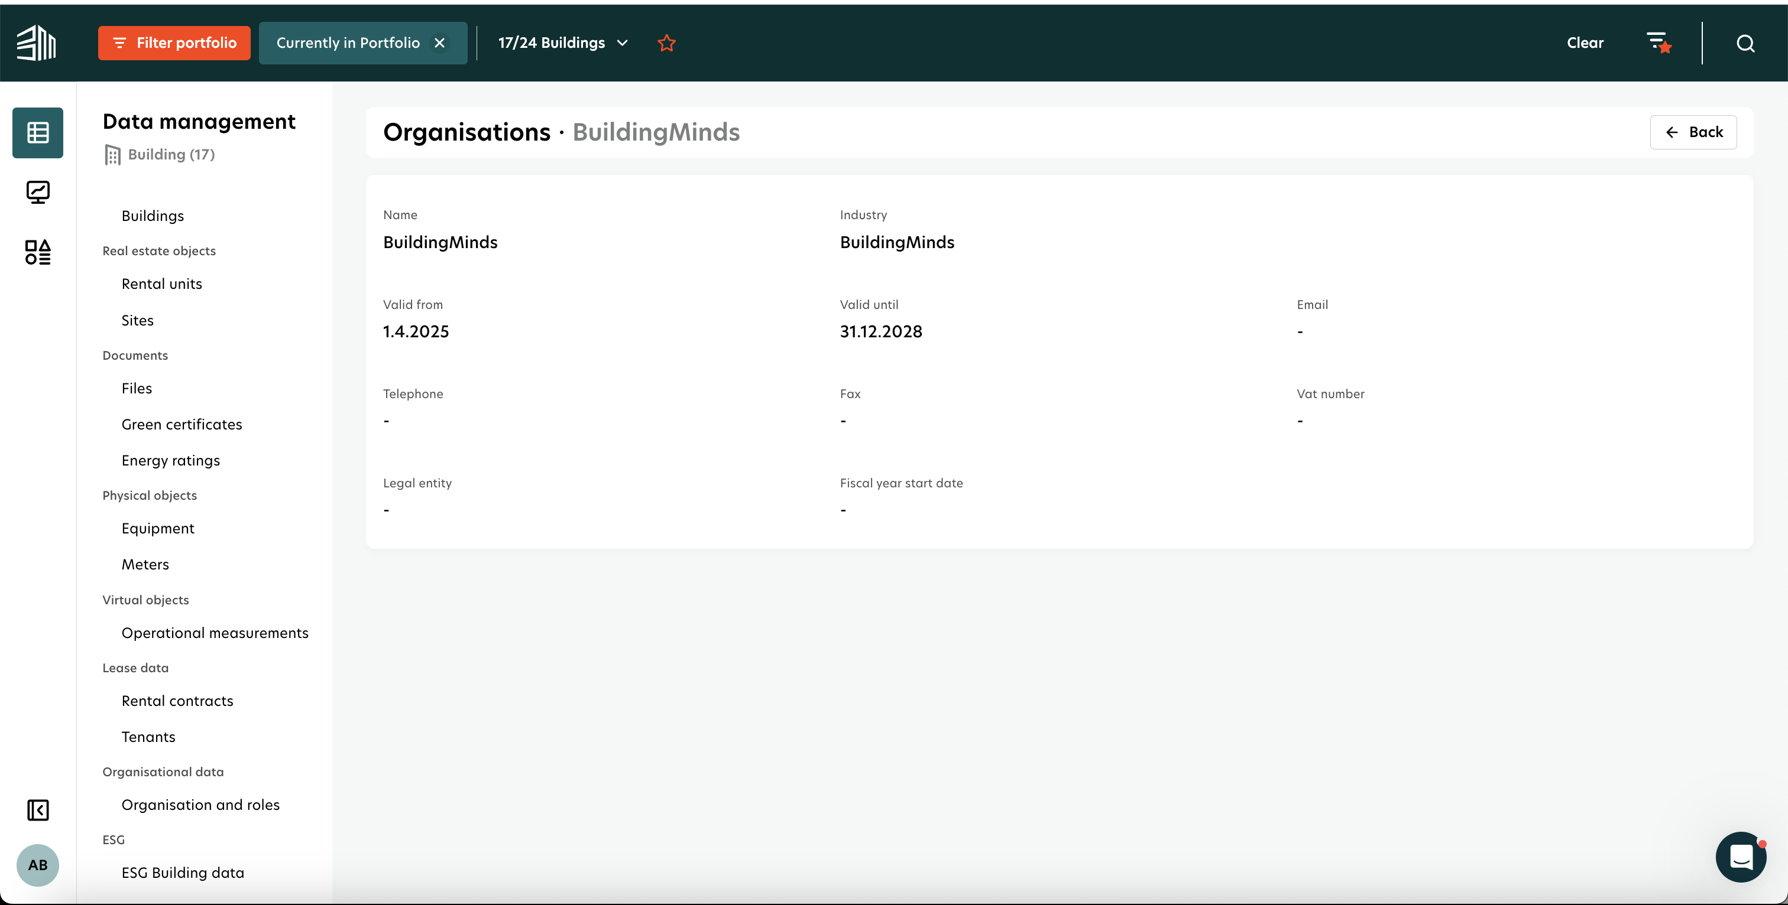Click the search magnifier icon

[1745, 44]
